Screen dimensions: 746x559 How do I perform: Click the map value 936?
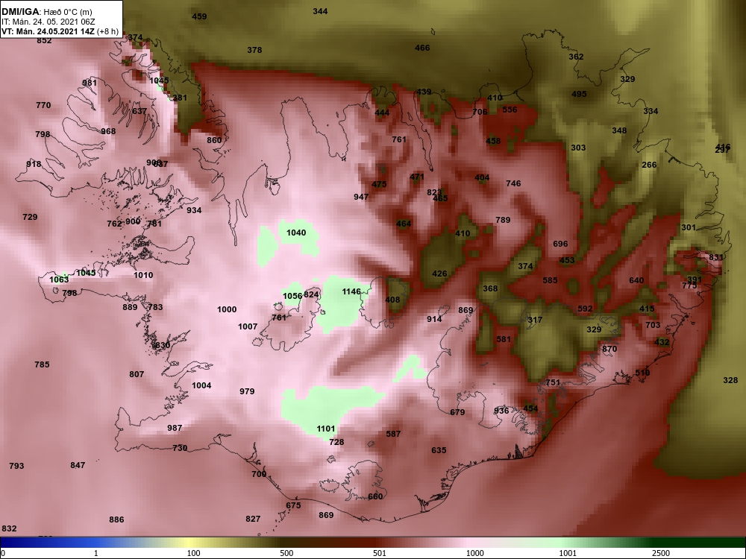[501, 411]
